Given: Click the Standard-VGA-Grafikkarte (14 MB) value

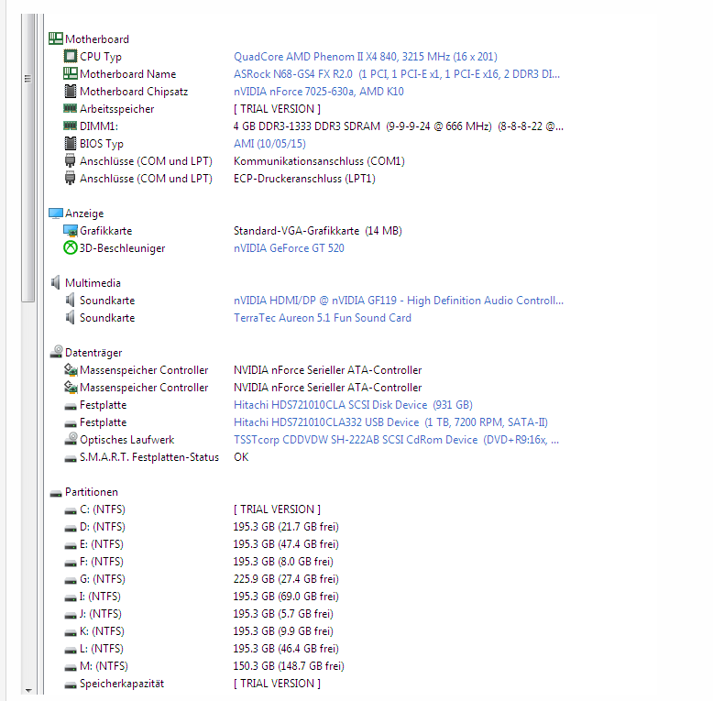Looking at the screenshot, I should click(317, 231).
